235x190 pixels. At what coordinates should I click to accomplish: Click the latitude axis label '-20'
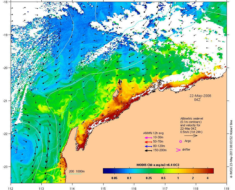click(5, 68)
